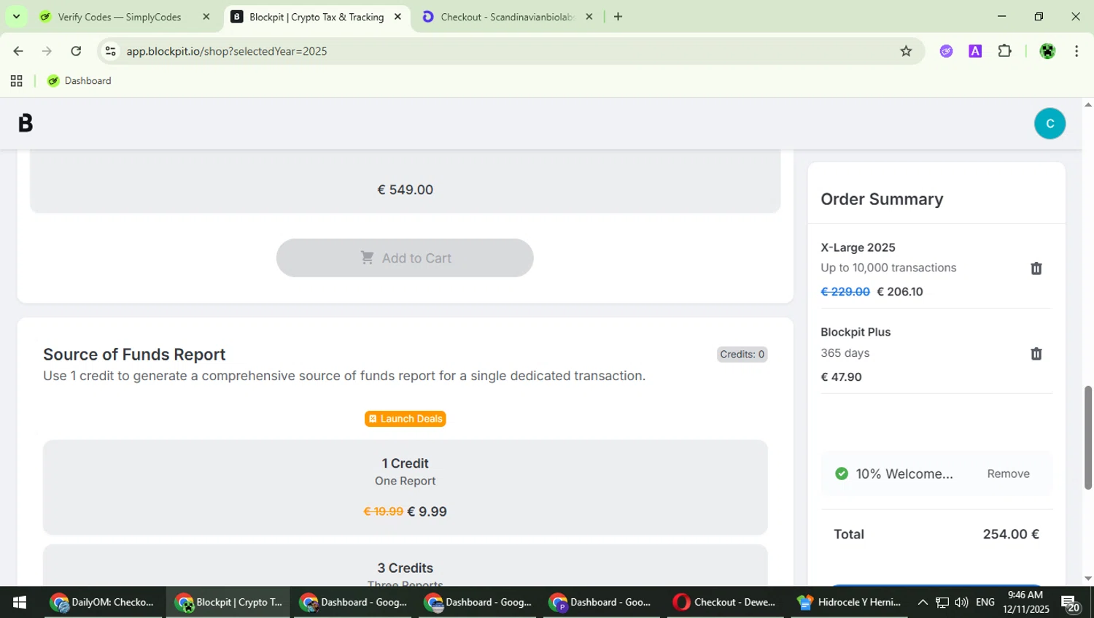The width and height of the screenshot is (1094, 618).
Task: Click the Total 254.00 € amount
Action: tap(1010, 534)
